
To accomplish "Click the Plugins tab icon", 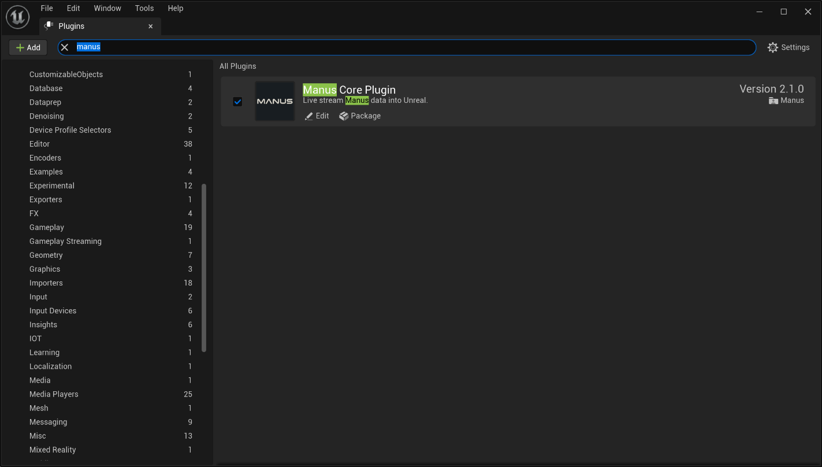I will pos(49,26).
